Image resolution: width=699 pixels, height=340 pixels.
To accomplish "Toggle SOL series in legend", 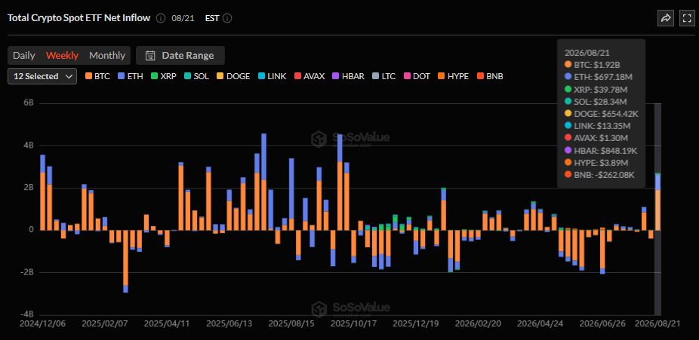I will coord(196,76).
